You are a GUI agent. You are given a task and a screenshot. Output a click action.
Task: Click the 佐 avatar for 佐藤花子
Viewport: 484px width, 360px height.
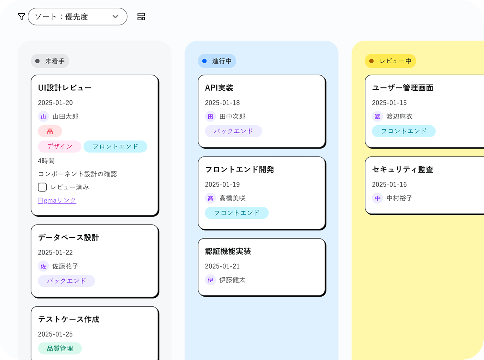tap(43, 266)
